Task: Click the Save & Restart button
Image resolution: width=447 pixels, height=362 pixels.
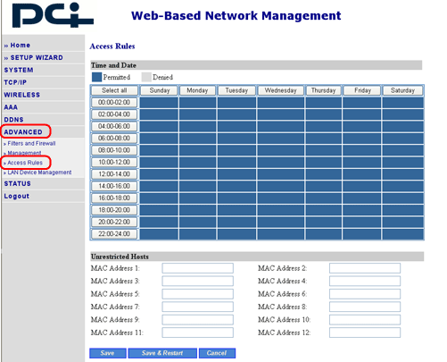Action: 162,353
